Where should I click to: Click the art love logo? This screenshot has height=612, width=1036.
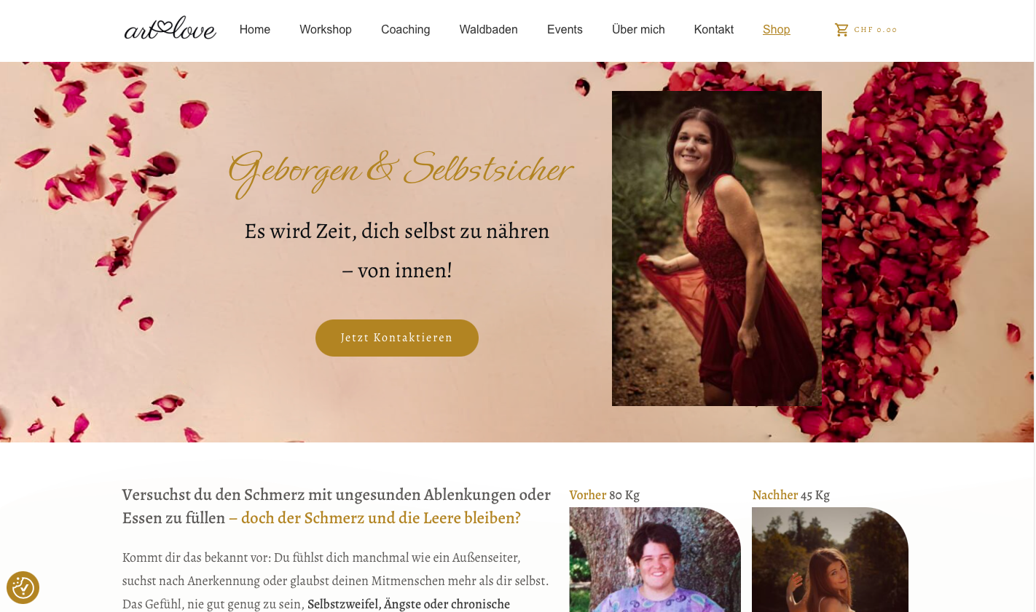[170, 28]
